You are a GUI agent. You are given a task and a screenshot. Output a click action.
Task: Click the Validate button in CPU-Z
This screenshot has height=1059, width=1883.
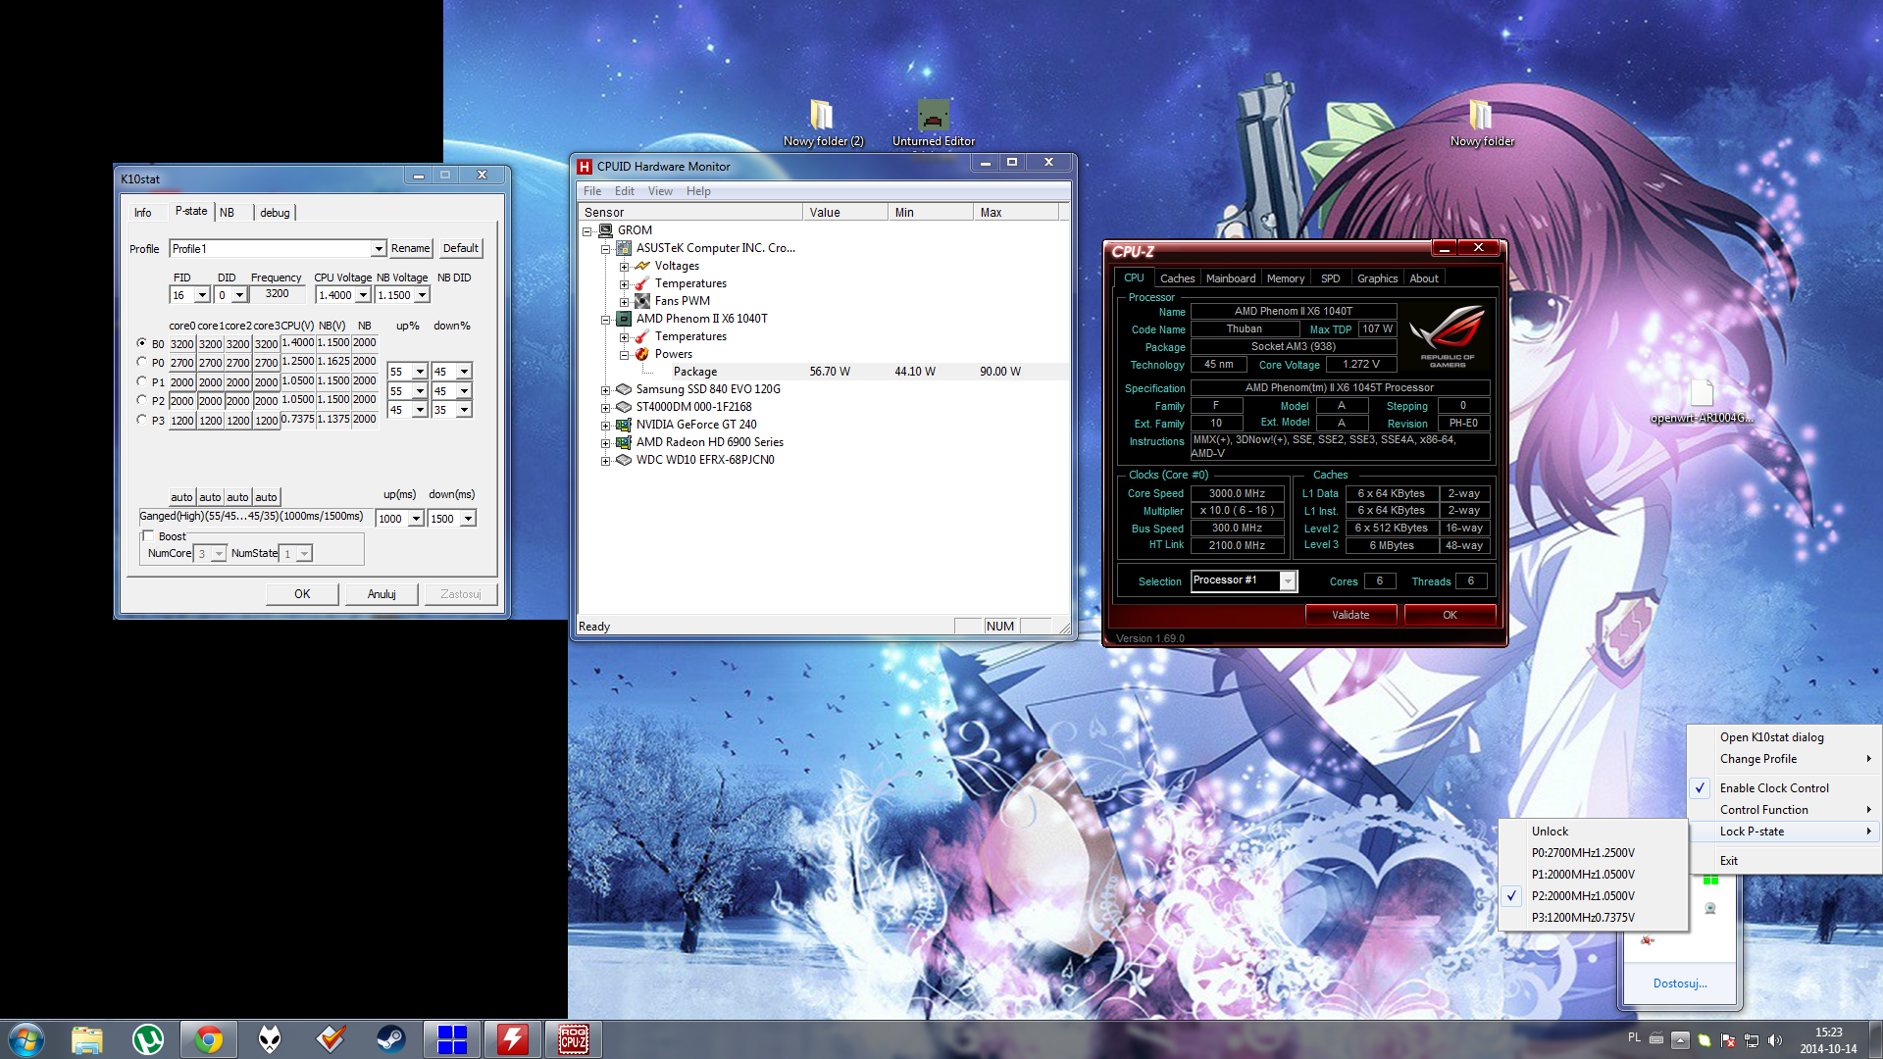tap(1349, 615)
